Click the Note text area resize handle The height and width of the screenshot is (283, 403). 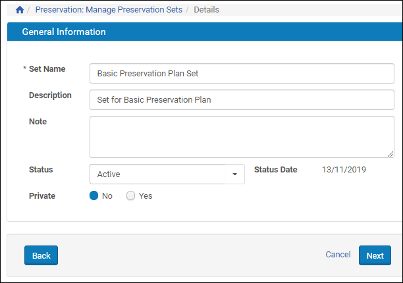(390, 154)
